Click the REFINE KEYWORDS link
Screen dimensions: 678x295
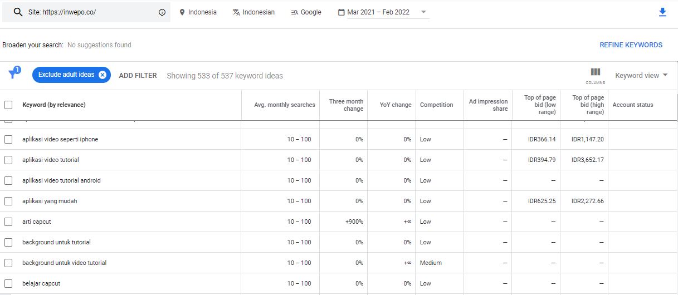tap(631, 45)
